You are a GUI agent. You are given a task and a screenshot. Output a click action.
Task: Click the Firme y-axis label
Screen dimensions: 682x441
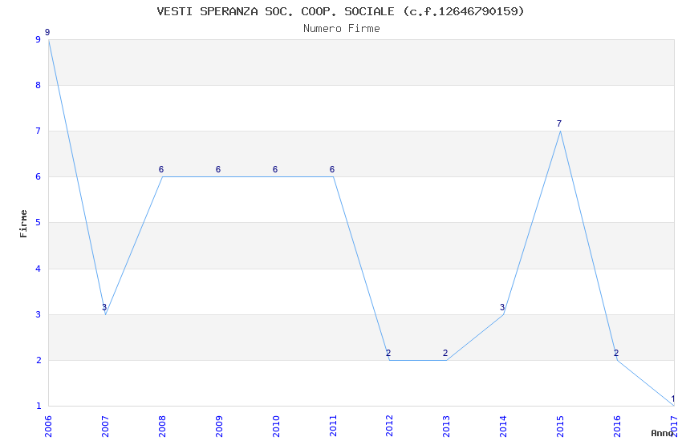pos(23,224)
